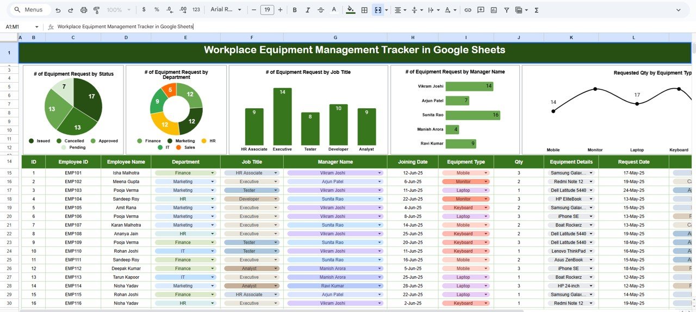Toggle italic formatting
Image resolution: width=696 pixels, height=312 pixels.
(308, 10)
